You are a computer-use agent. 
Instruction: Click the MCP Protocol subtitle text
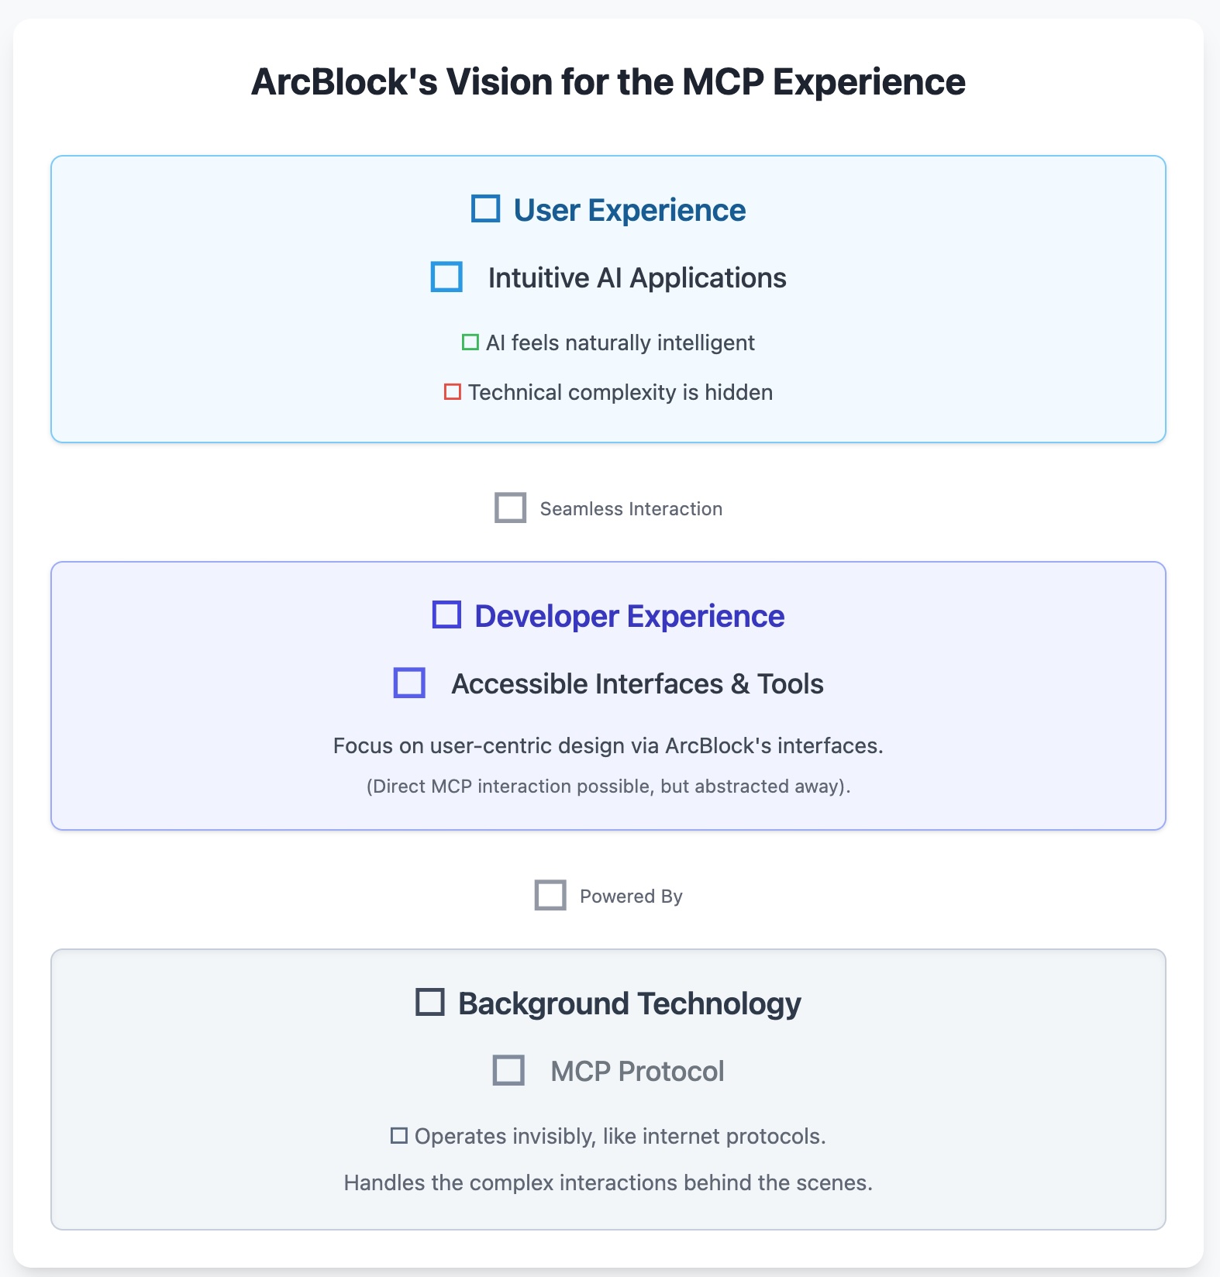tap(637, 1072)
